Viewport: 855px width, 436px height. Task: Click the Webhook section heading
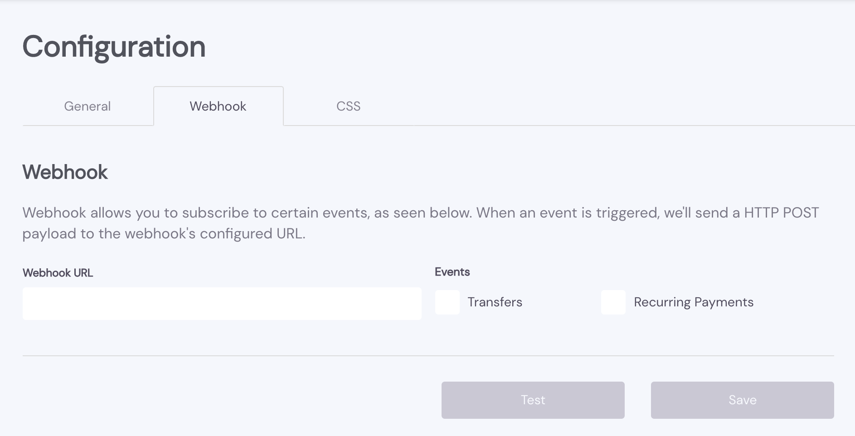(65, 172)
